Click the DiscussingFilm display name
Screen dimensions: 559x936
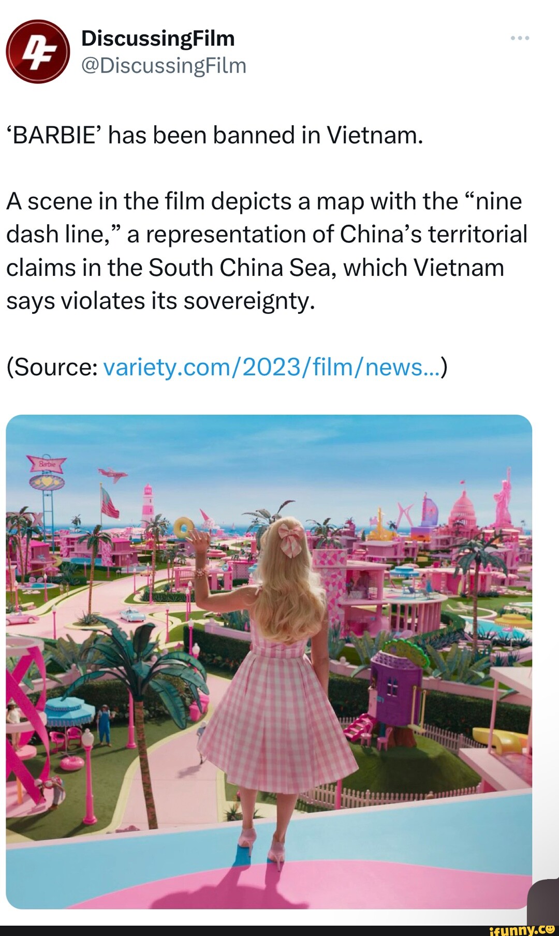tap(158, 38)
